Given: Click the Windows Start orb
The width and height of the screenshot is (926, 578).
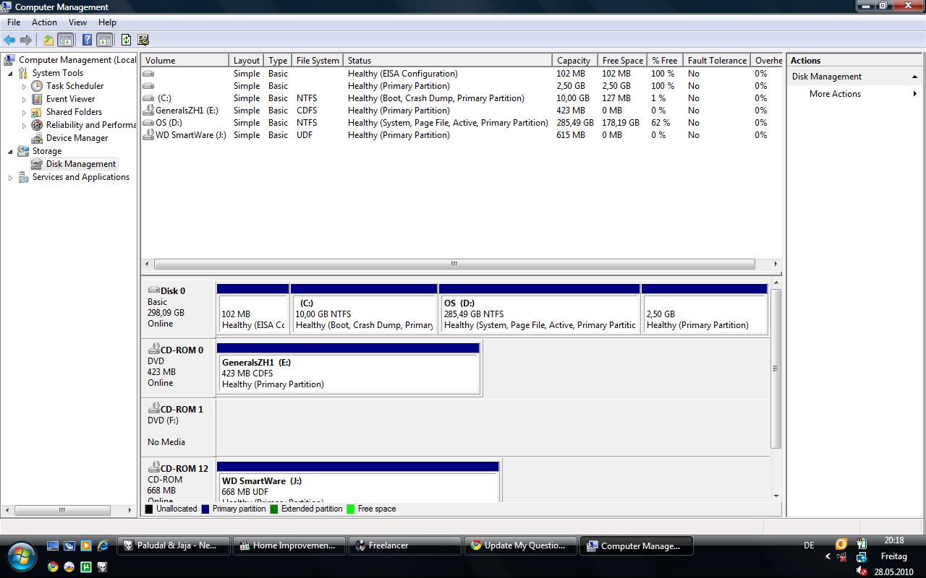Looking at the screenshot, I should (x=21, y=556).
